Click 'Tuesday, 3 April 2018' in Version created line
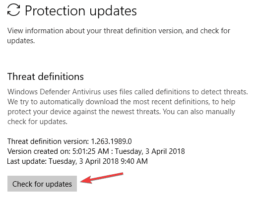 pyautogui.click(x=150, y=151)
